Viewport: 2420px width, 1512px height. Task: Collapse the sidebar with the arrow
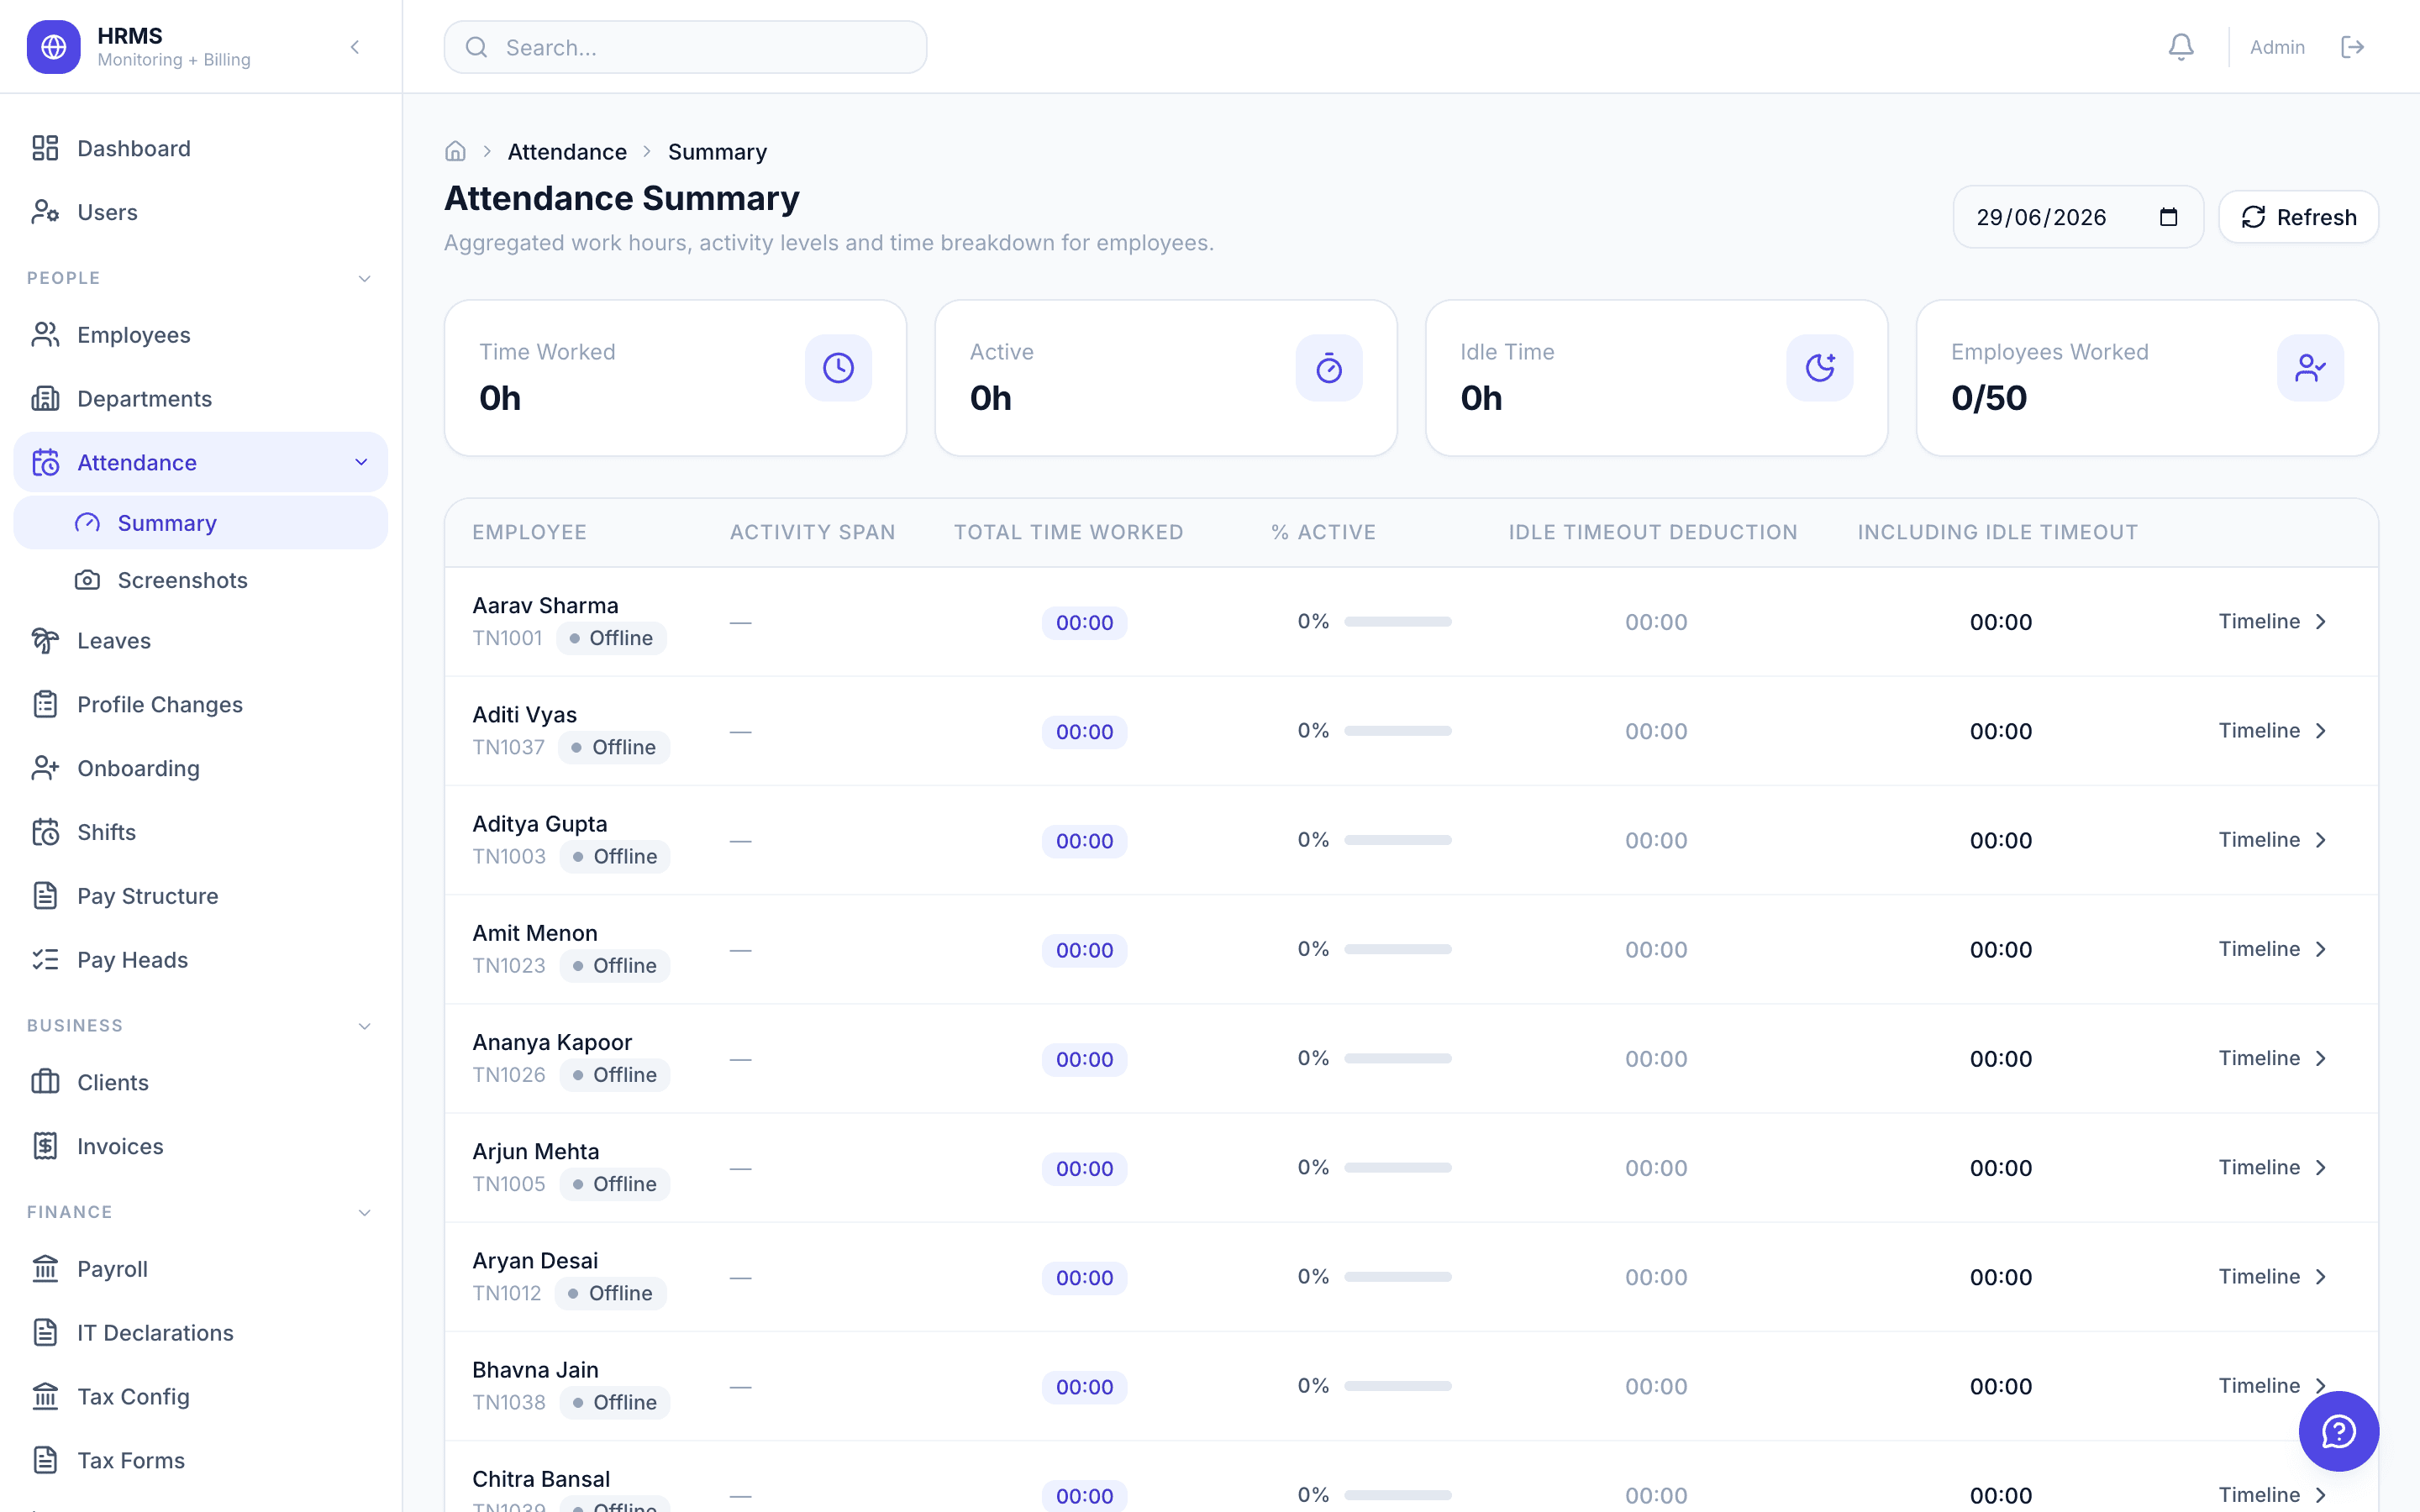(355, 47)
